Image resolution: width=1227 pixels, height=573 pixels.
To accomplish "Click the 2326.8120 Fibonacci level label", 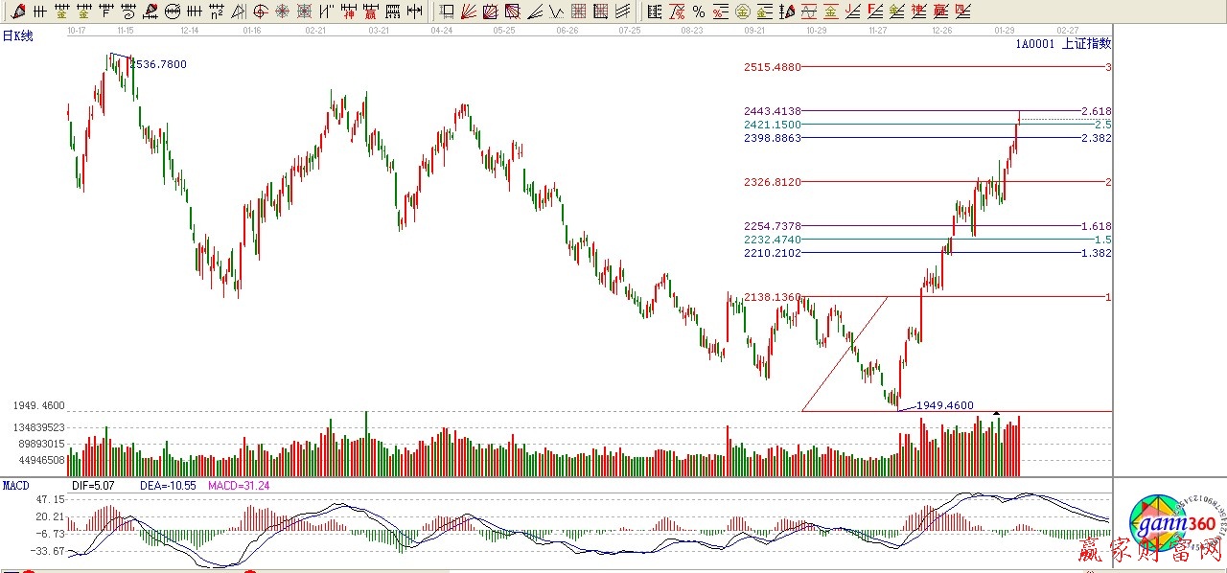I will click(772, 182).
